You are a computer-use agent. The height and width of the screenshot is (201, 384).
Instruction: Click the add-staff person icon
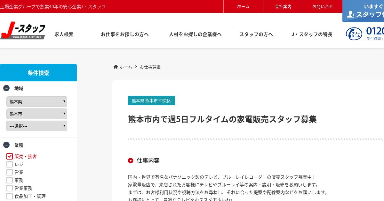click(351, 14)
